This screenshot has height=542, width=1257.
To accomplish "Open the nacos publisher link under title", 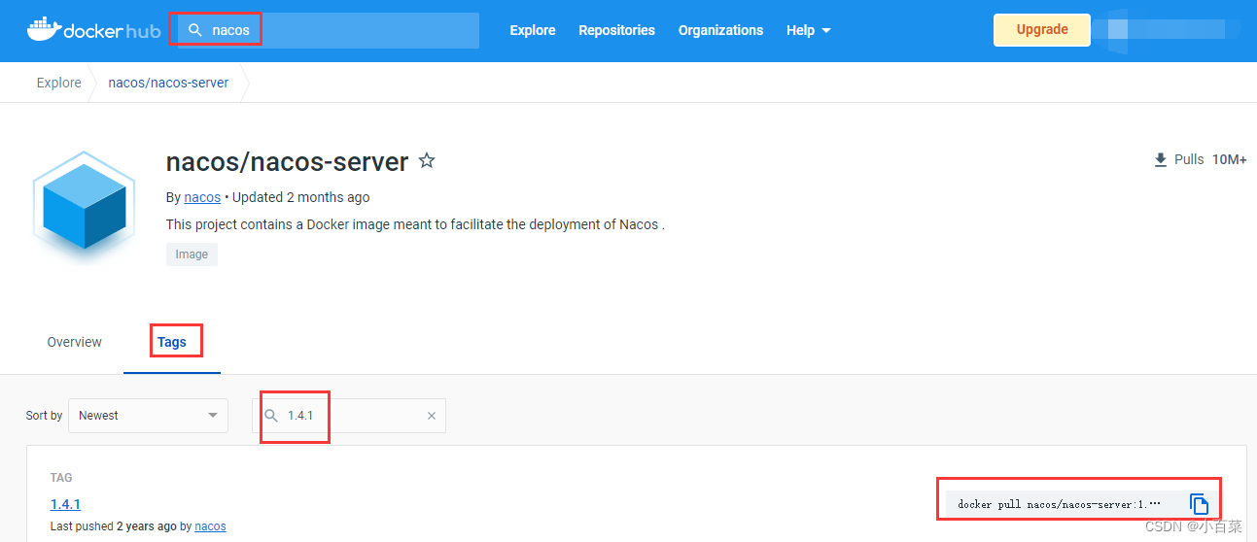I will coord(202,197).
